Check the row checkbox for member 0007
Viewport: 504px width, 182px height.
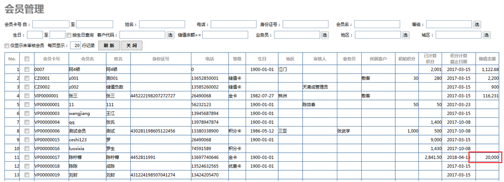(27, 69)
